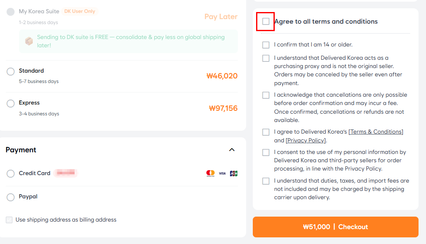Screen dimensions: 426x244
Task: Check Agree to all terms and conditions
Action: tap(266, 22)
